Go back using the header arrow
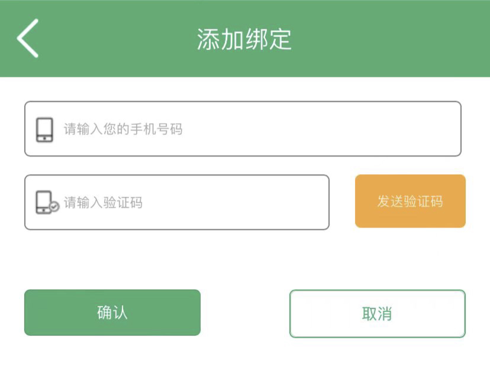This screenshot has width=490, height=374. tap(27, 38)
